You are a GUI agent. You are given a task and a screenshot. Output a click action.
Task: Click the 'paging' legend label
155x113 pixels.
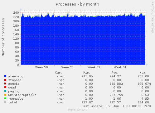click(x=14, y=91)
